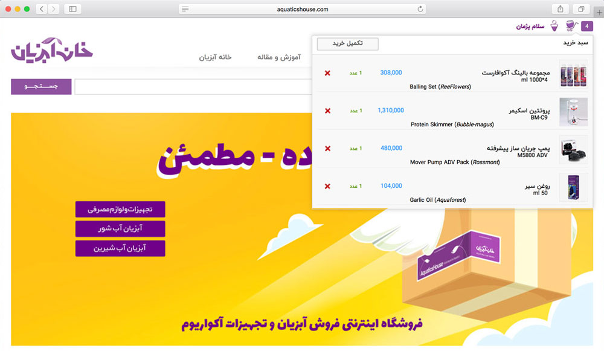Image resolution: width=604 pixels, height=351 pixels.
Task: Remove the Garlic Oil item from cart
Action: 327,187
